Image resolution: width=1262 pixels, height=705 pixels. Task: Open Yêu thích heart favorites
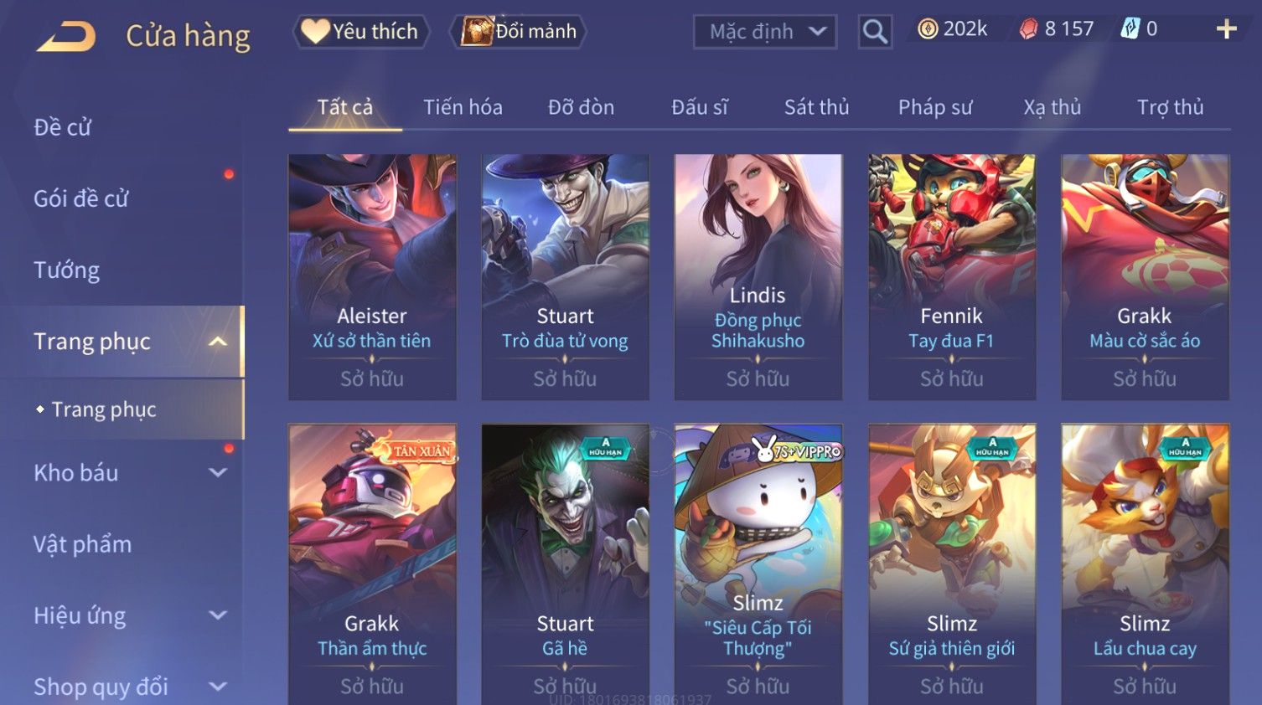click(x=360, y=32)
